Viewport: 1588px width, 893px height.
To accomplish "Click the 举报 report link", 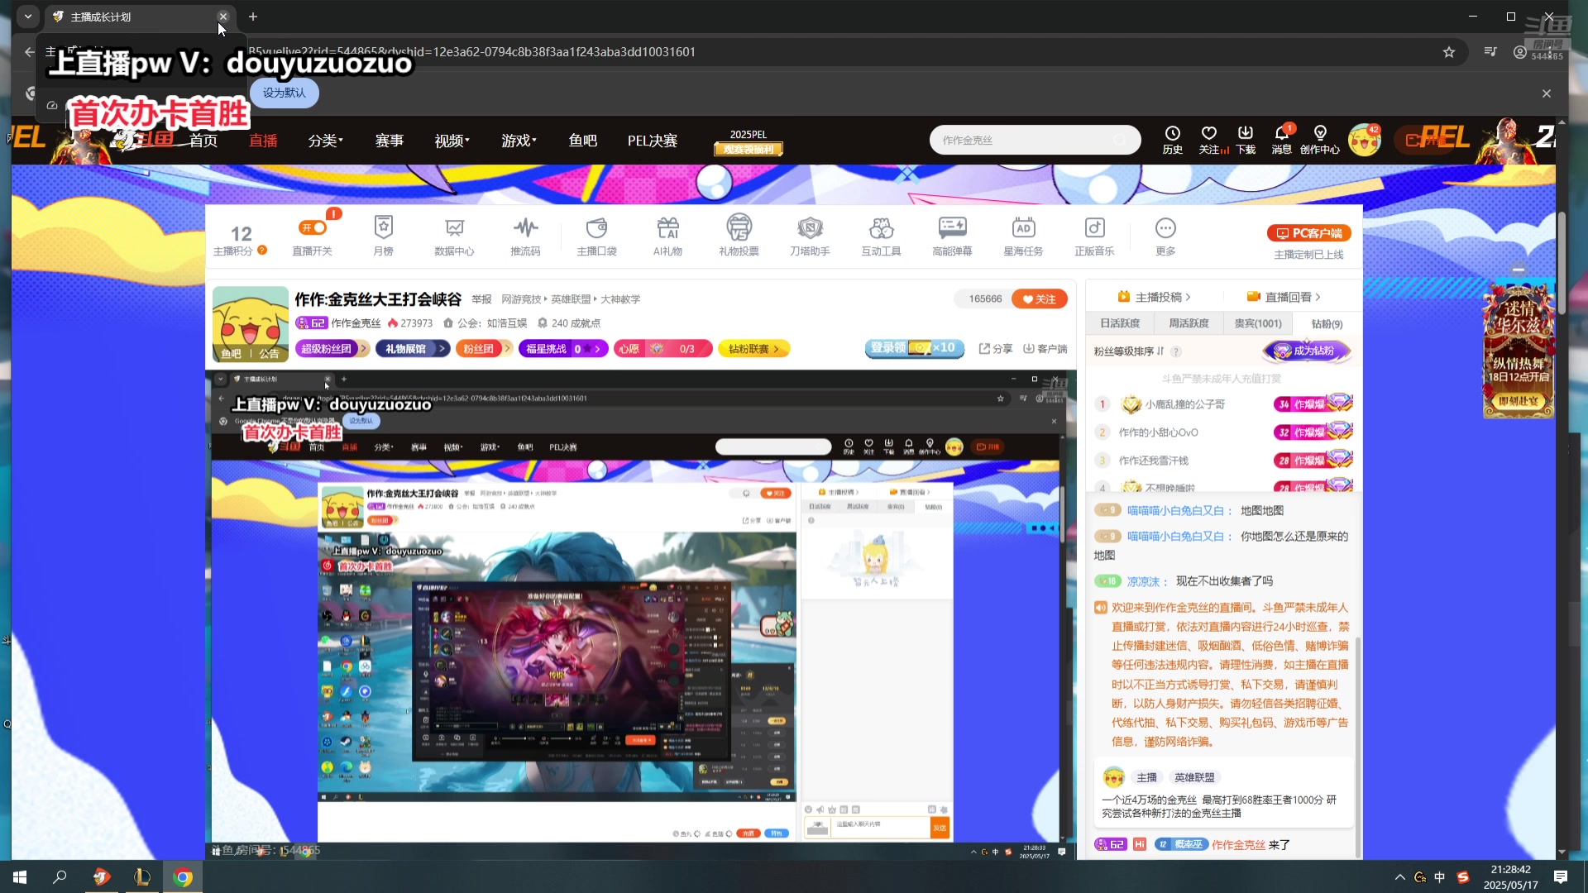I will click(481, 299).
